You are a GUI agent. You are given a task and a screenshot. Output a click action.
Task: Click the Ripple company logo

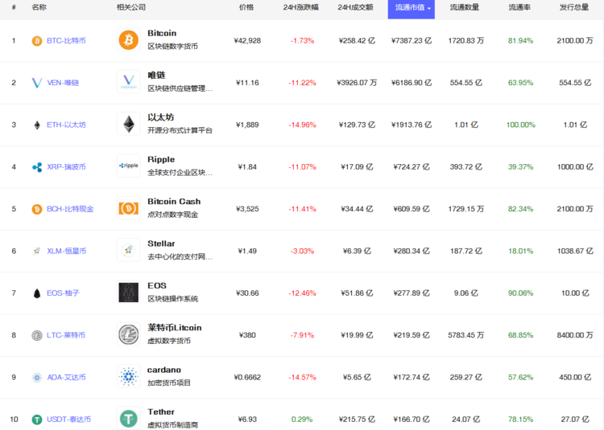pos(128,166)
